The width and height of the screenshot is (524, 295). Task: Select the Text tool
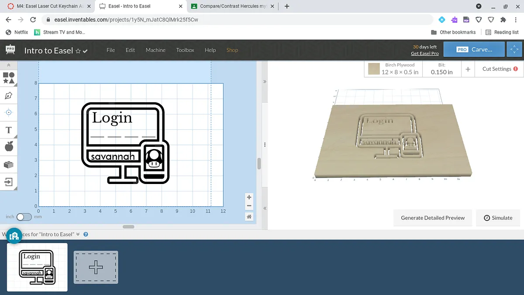9,130
